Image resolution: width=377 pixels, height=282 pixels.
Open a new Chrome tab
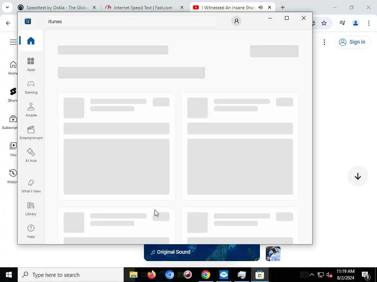[283, 7]
